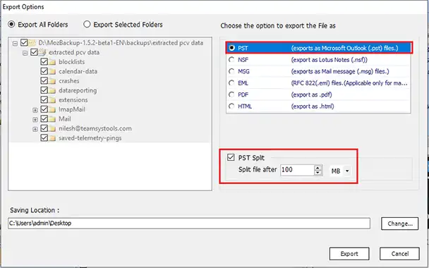This screenshot has height=268, width=429.
Task: Uncheck the ImapMail folder checkbox
Action: point(44,109)
